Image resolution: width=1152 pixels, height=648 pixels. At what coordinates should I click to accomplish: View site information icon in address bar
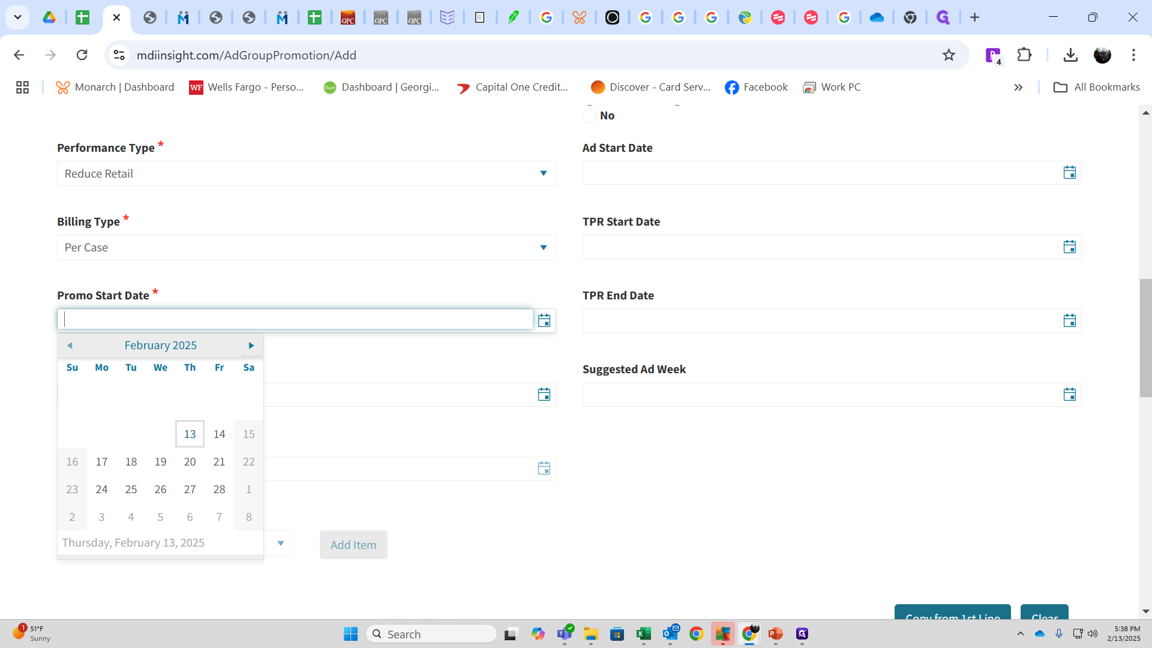[119, 55]
